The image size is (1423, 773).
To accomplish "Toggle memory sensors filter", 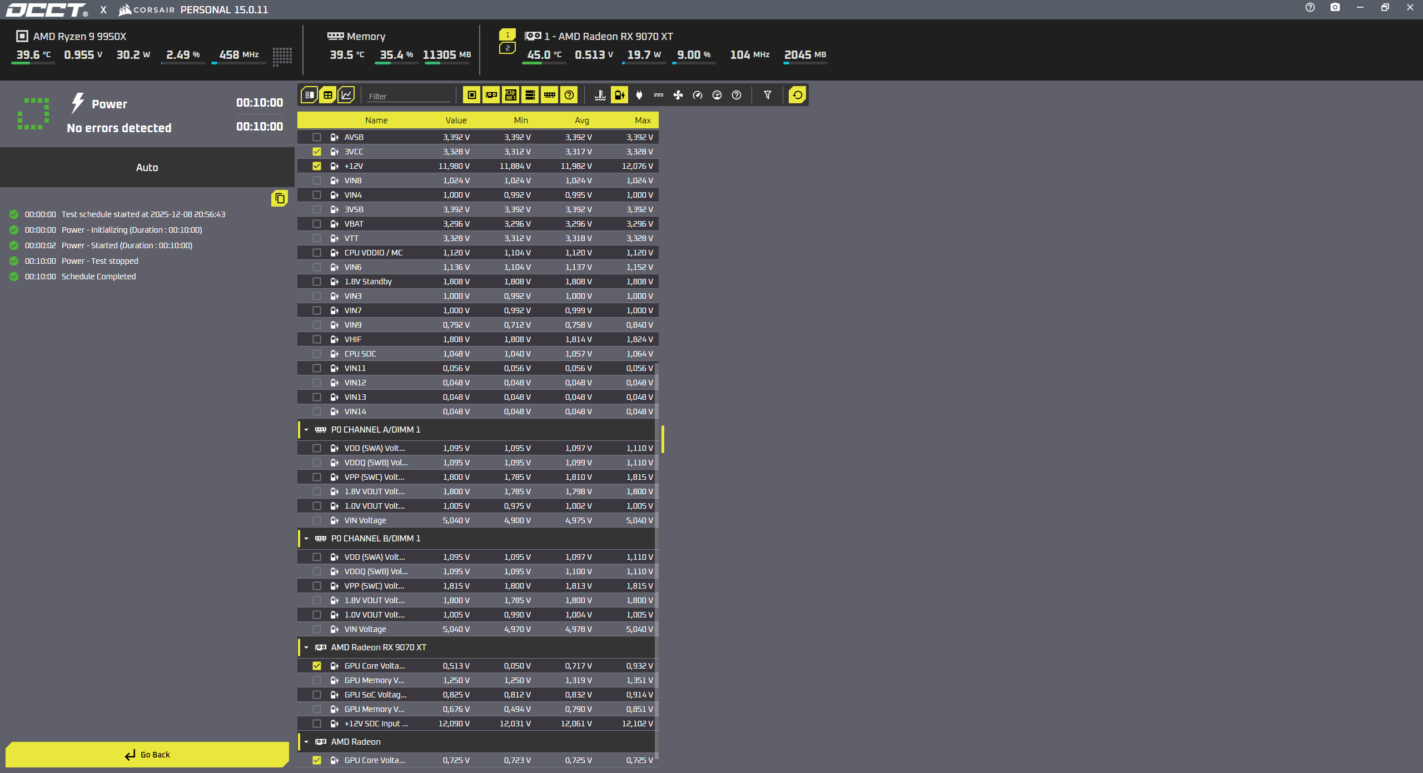I will pos(550,95).
